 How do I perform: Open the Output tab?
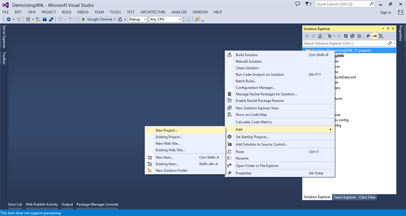point(67,205)
